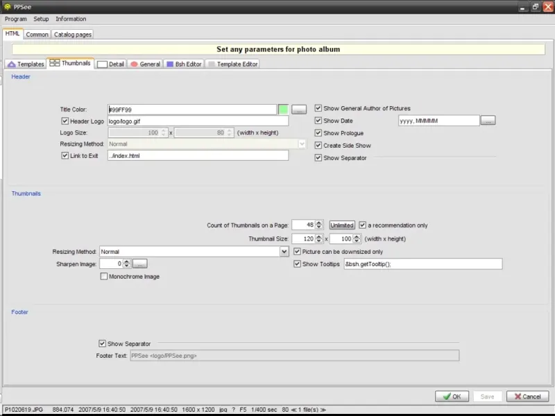Toggle the Show Date checkbox

[x=318, y=121]
